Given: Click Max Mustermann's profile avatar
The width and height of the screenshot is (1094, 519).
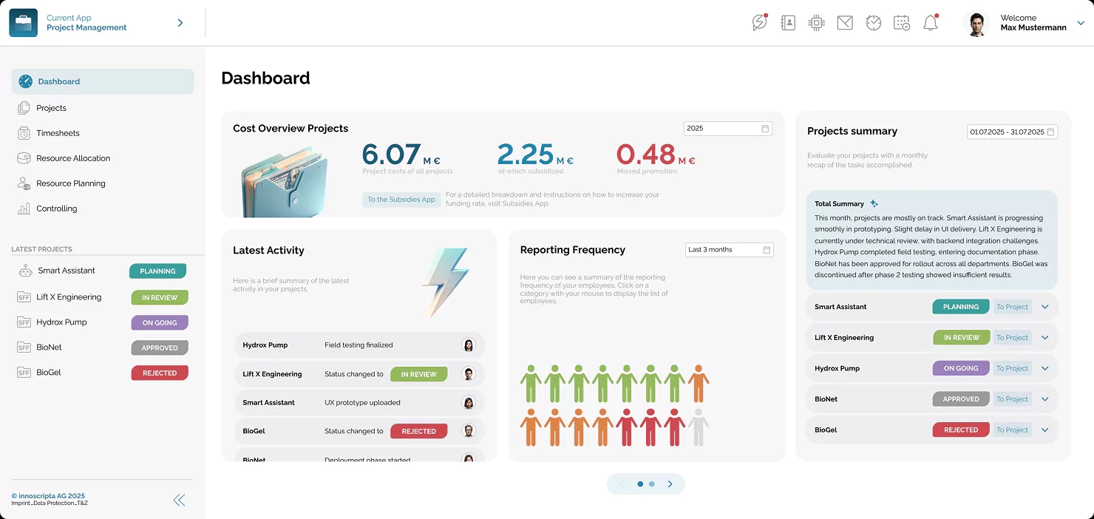Looking at the screenshot, I should [x=978, y=24].
